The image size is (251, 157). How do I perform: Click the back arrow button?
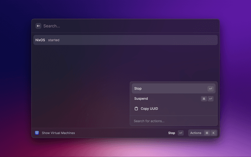click(x=38, y=26)
